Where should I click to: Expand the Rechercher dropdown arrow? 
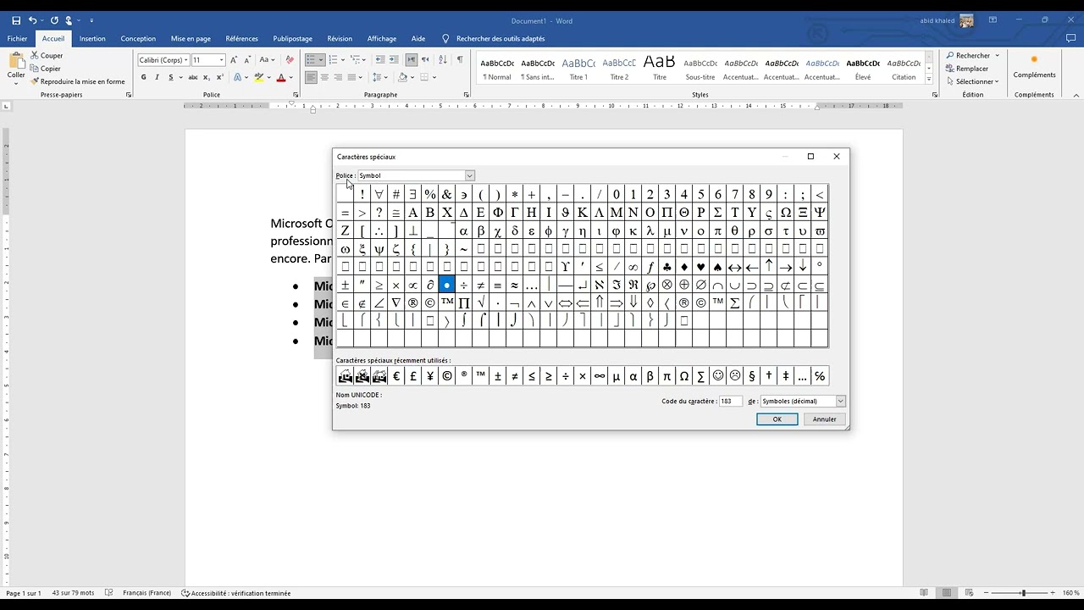[997, 56]
